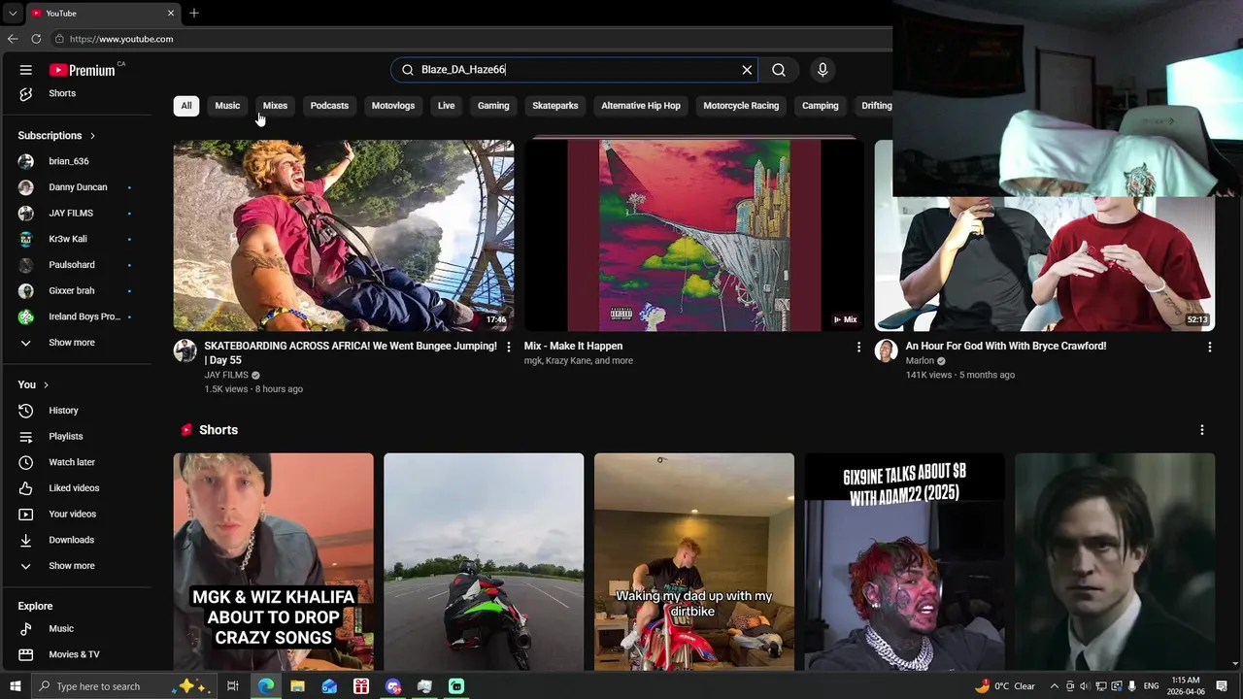
Task: Open more options for Skateboarding Across Africa
Action: pos(508,347)
